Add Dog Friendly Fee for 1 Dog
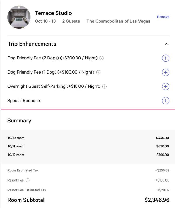Screen dimensions: 175x208 165,72
